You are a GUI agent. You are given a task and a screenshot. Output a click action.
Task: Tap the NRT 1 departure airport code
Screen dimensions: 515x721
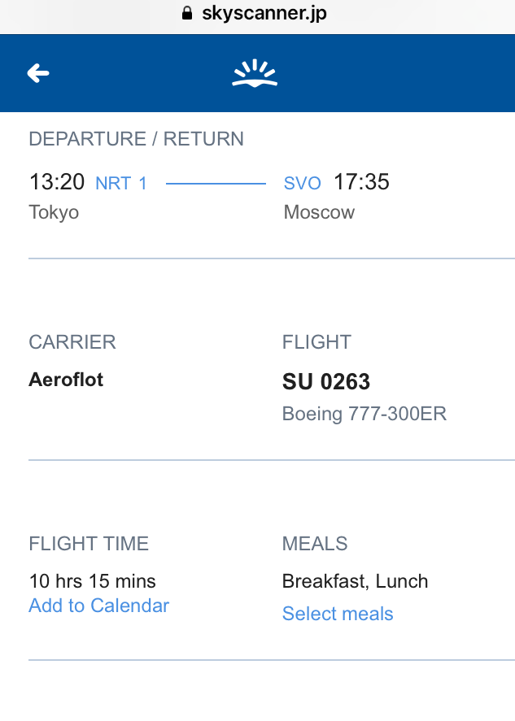click(x=121, y=183)
